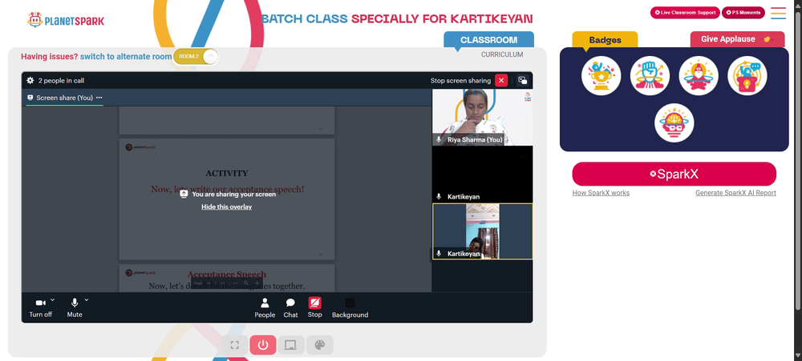Viewport: 802px width, 361px height.
Task: Open the Screen share three-dot options
Action: point(99,98)
